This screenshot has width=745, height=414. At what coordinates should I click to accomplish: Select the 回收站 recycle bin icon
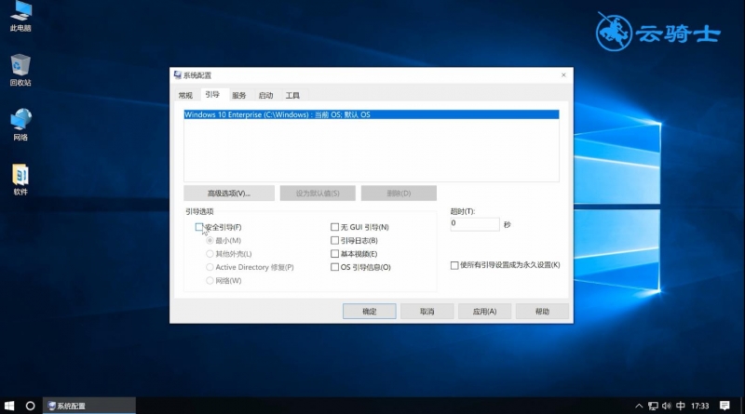(20, 70)
